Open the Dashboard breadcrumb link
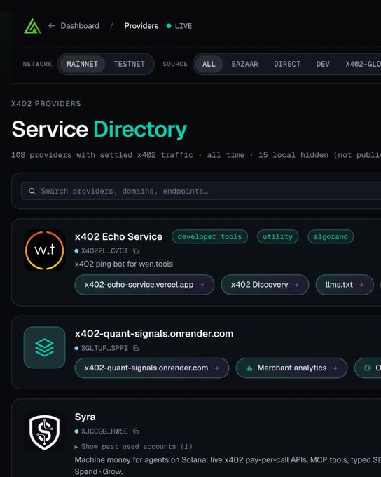This screenshot has width=381, height=477. coord(80,25)
